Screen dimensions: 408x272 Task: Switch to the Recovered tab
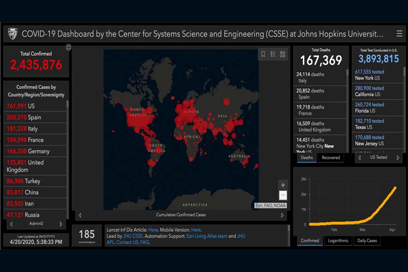coord(331,158)
